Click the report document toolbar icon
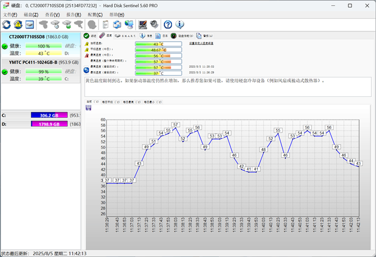Image resolution: width=376 pixels, height=257 pixels. pyautogui.click(x=105, y=25)
